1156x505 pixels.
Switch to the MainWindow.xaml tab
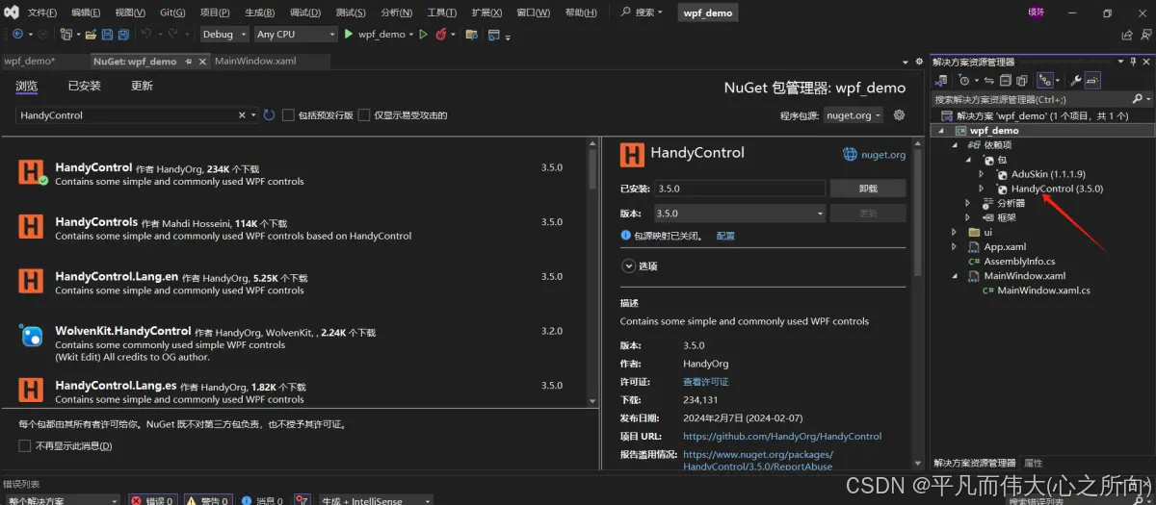[x=255, y=61]
